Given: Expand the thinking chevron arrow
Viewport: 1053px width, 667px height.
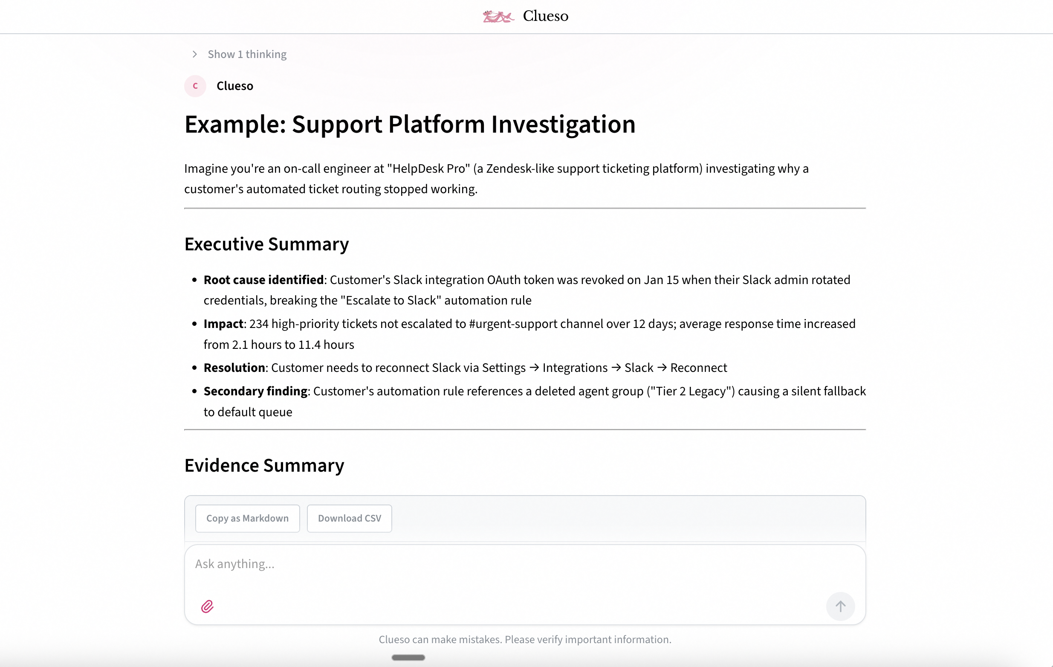Looking at the screenshot, I should [194, 54].
